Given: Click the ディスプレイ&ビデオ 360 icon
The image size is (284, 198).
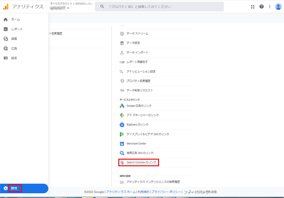Looking at the screenshot, I should (122, 134).
